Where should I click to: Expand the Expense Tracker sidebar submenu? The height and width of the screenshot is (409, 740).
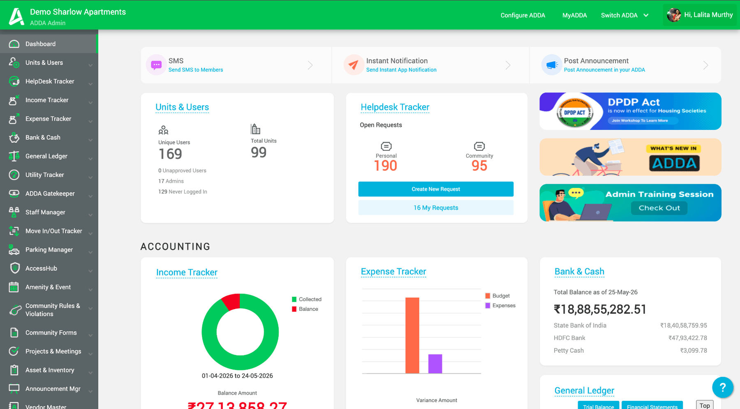(90, 121)
